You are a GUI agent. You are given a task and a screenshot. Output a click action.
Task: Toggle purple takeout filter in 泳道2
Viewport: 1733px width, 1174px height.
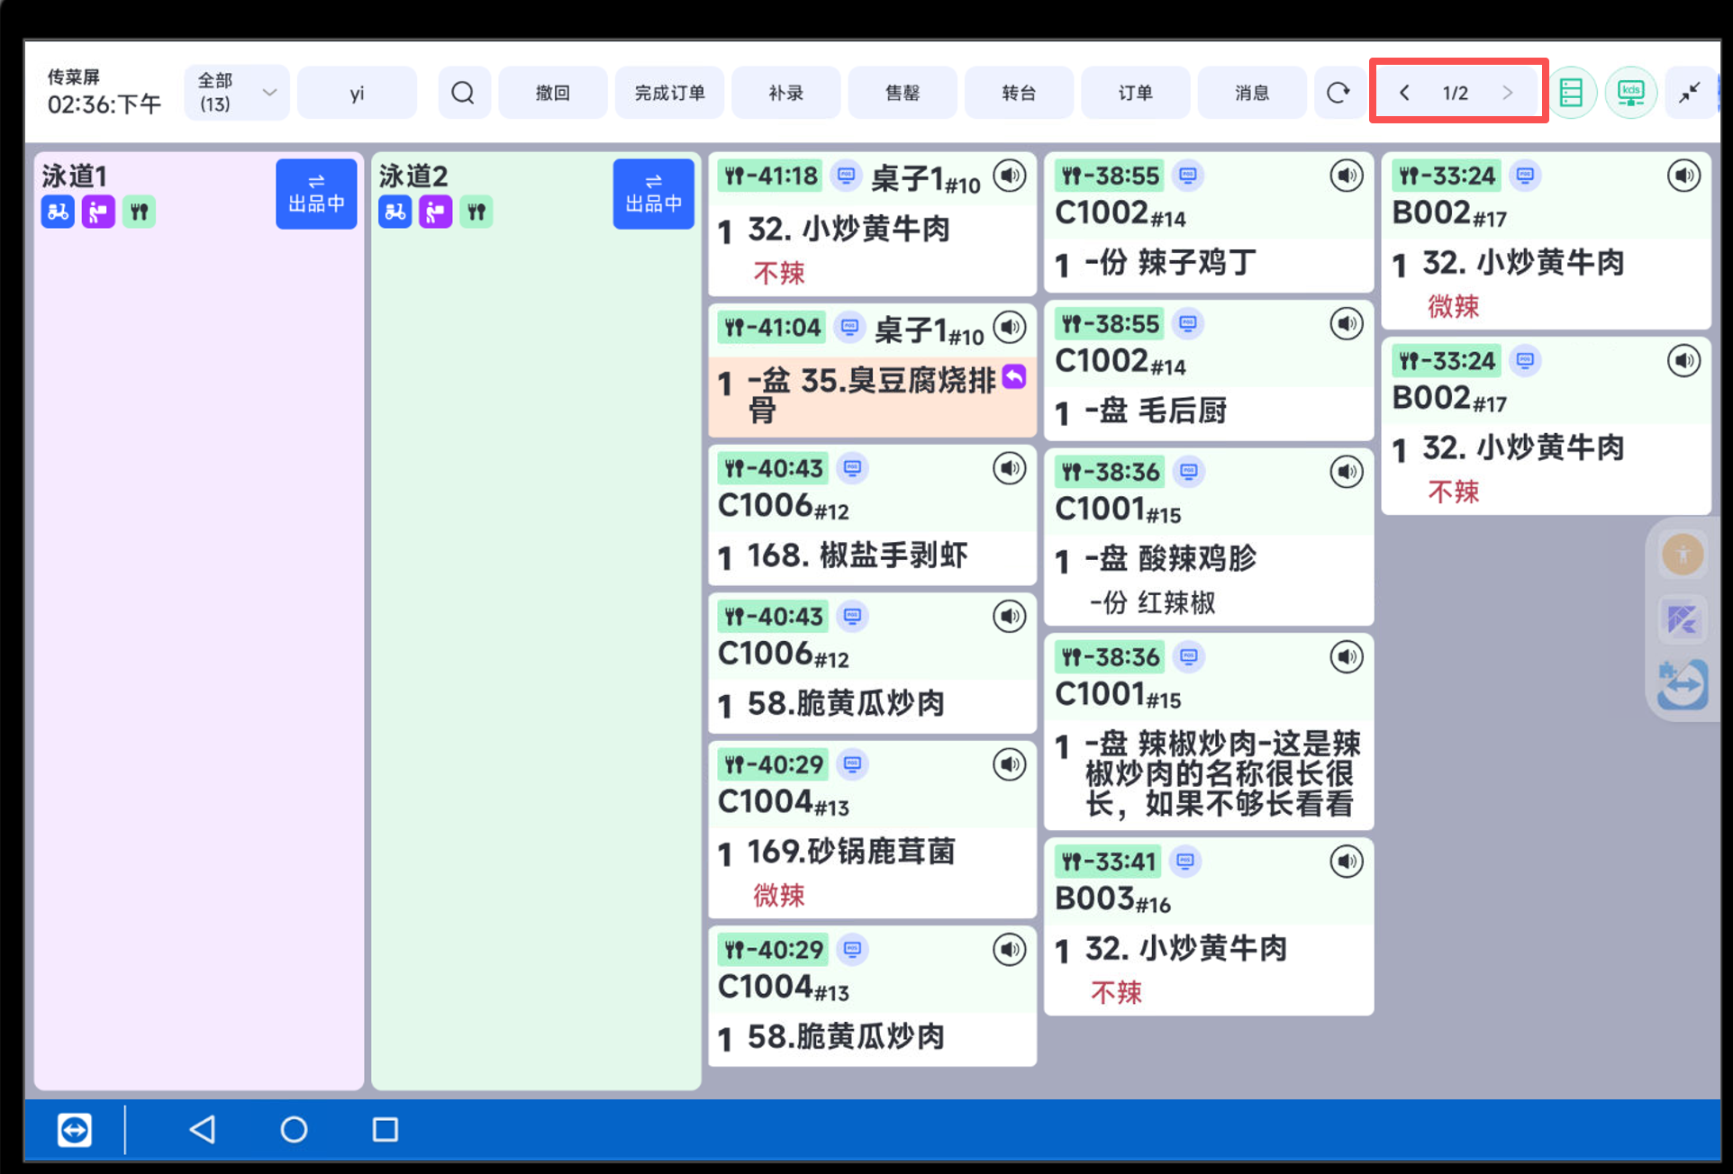436,212
